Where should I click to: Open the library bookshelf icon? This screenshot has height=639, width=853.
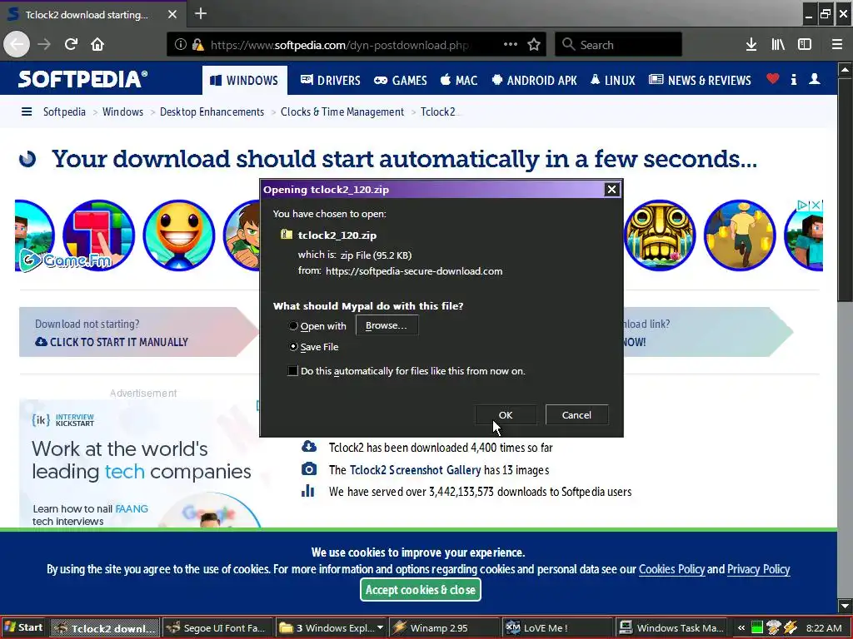click(x=778, y=45)
